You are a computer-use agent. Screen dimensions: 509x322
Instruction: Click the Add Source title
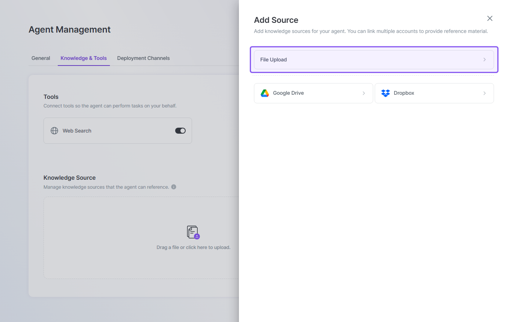tap(276, 20)
